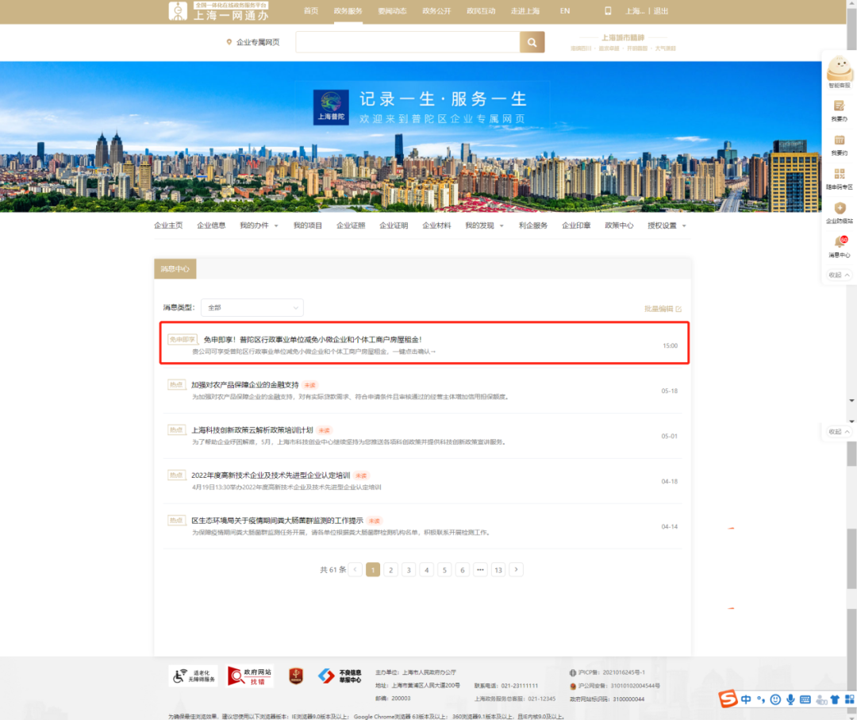The height and width of the screenshot is (720, 857).
Task: Click 政府网站找错 footer badge
Action: coord(250,676)
